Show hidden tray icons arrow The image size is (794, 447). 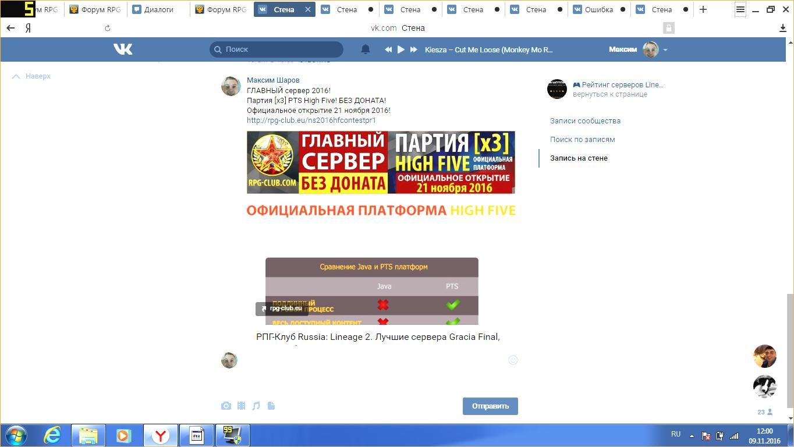coord(692,436)
